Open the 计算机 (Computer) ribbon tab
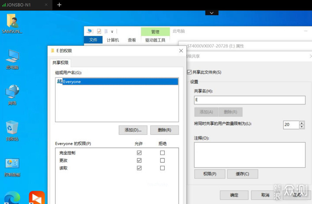Image resolution: width=312 pixels, height=204 pixels. (113, 40)
